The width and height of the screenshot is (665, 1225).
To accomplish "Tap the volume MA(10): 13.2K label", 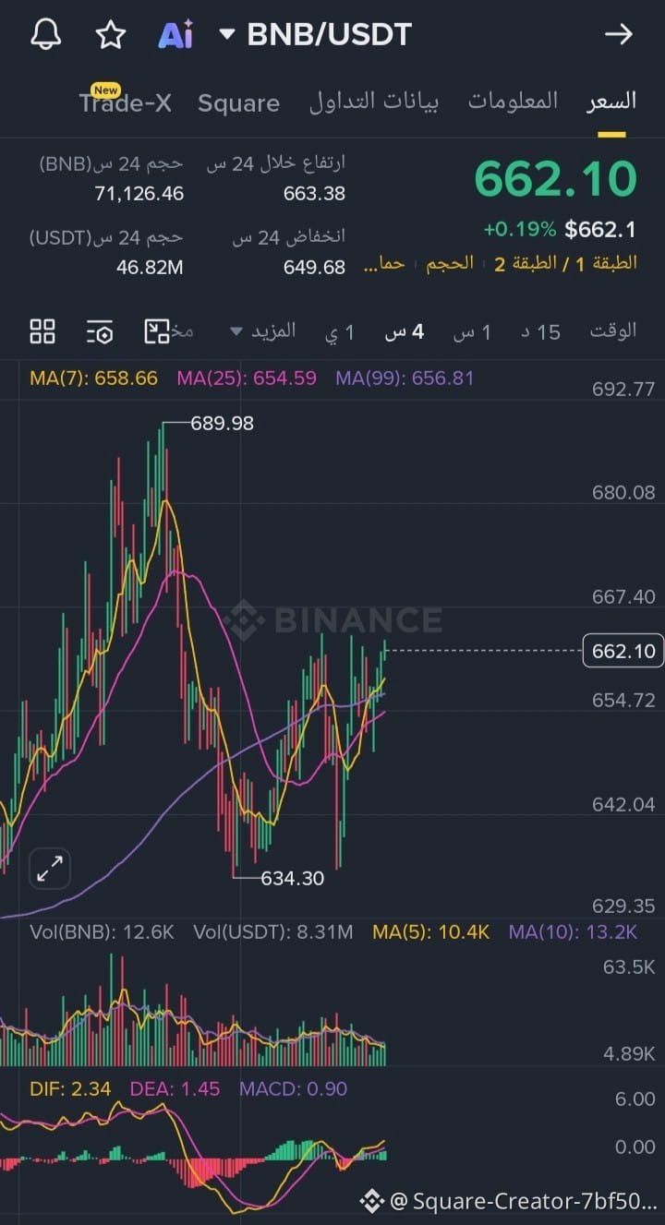I will 573,932.
